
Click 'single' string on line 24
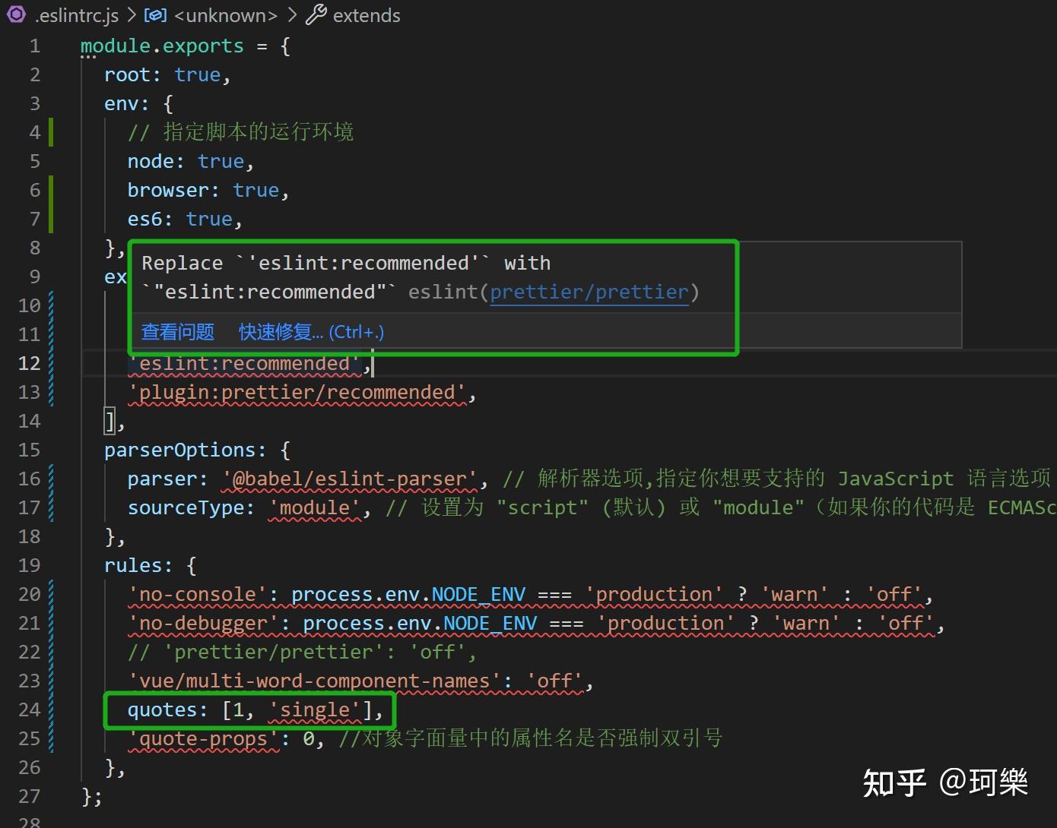tap(314, 710)
